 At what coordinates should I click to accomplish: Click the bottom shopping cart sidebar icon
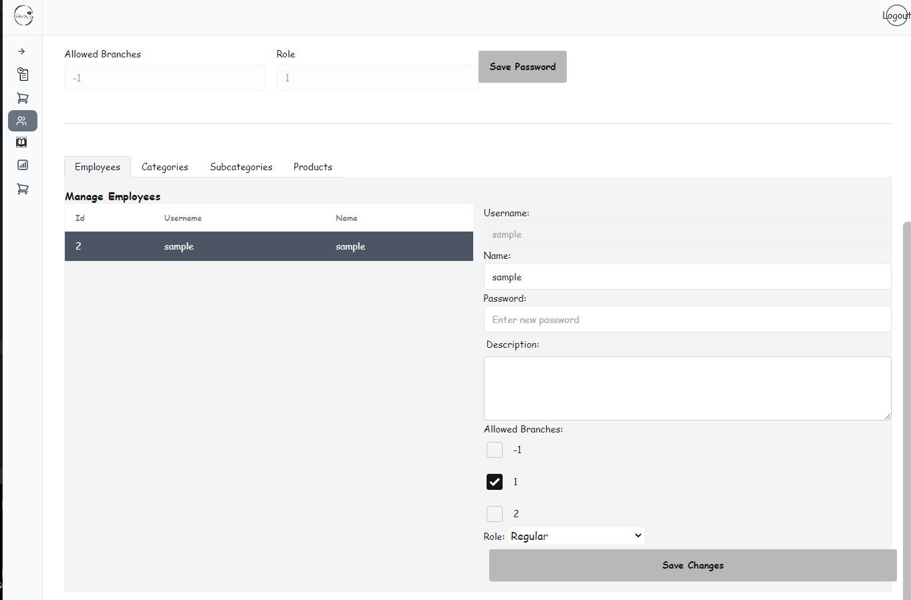(22, 189)
